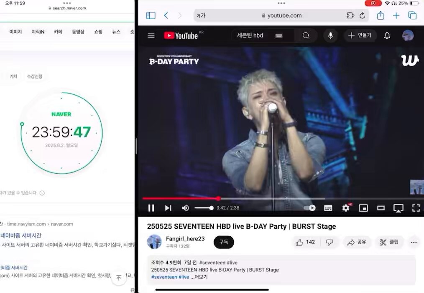Reload the youtube.com page
The height and width of the screenshot is (293, 424).
(x=363, y=15)
